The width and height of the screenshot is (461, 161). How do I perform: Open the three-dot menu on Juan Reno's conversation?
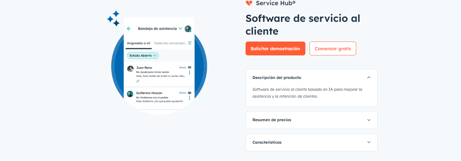coord(190,73)
